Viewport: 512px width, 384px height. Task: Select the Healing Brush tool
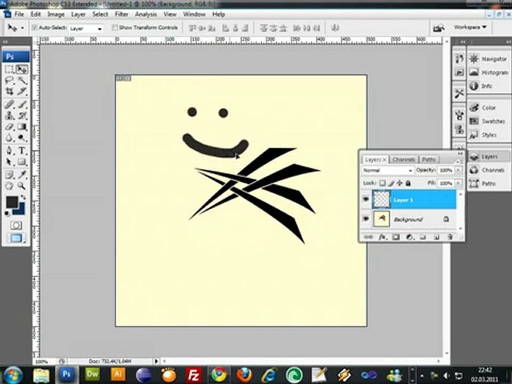[x=9, y=105]
